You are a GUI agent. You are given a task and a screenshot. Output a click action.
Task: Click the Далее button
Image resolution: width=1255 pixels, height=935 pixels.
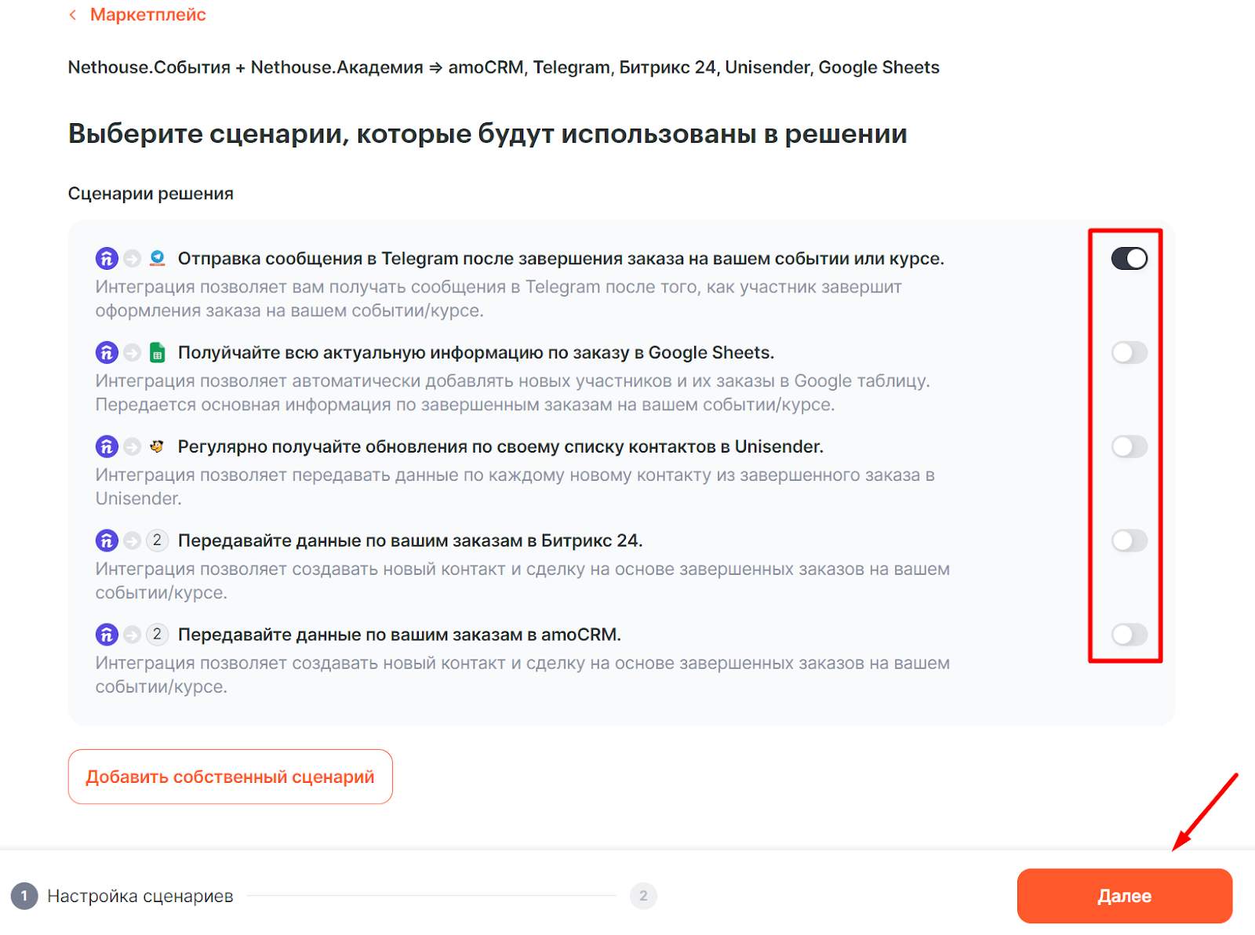coord(1124,896)
